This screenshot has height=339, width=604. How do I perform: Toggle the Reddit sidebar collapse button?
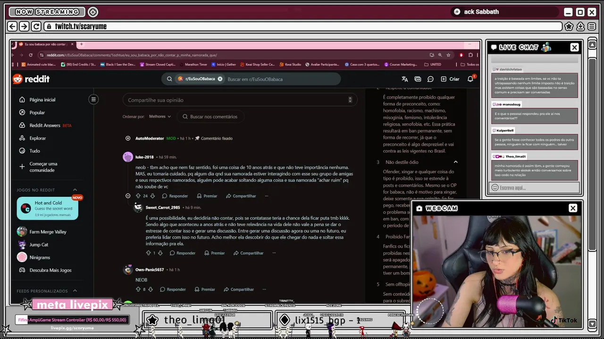(93, 99)
